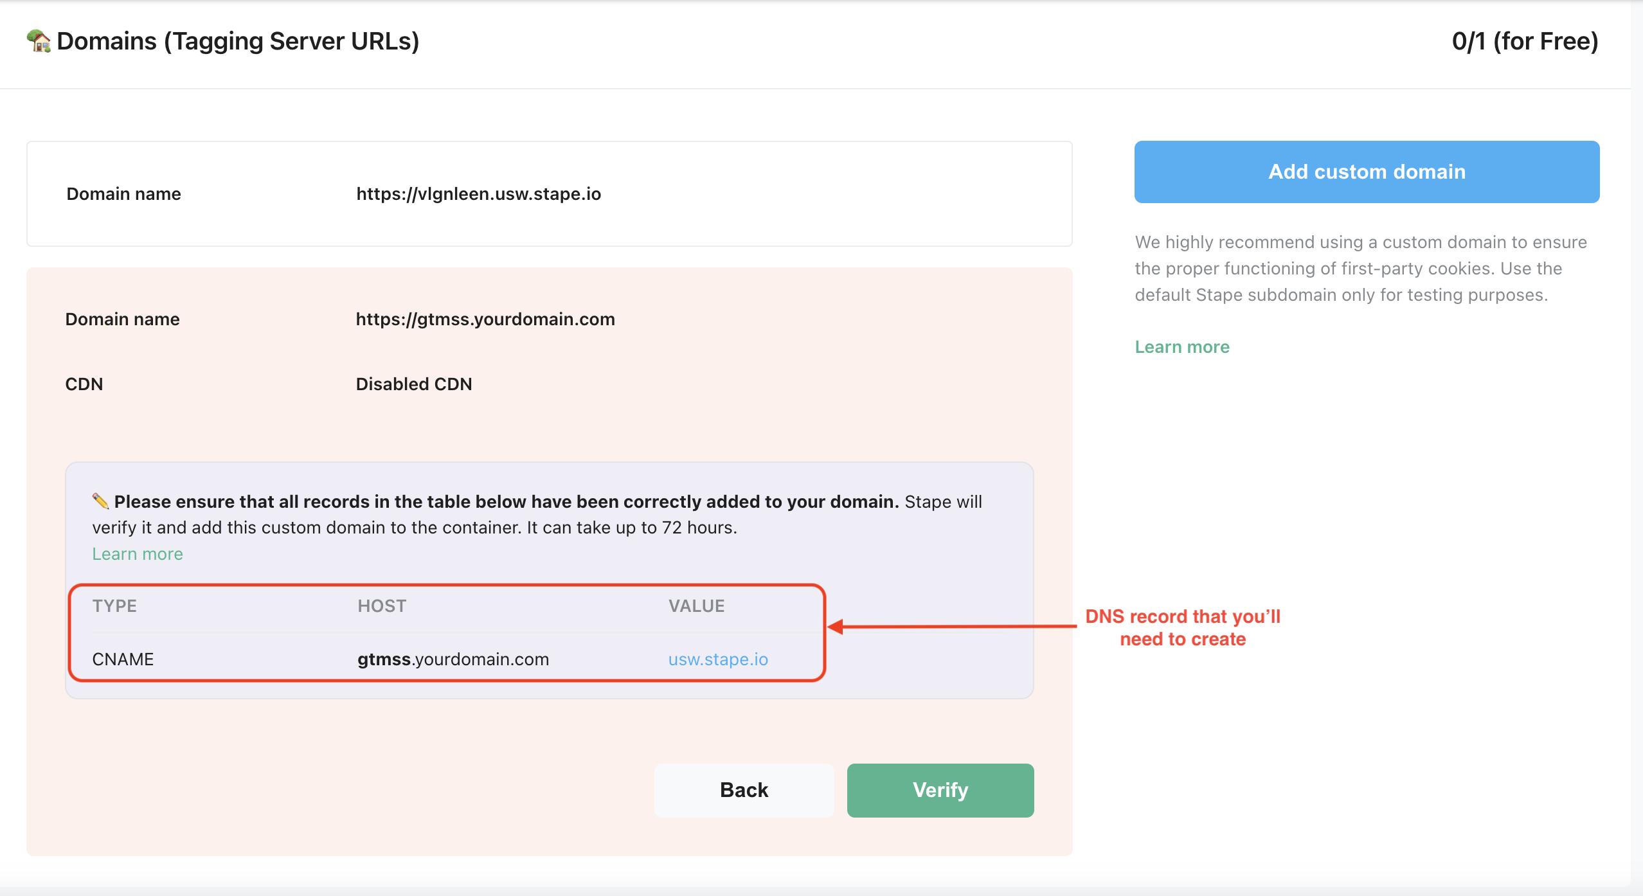Screen dimensions: 1643x896
Task: Go back using the Back button
Action: click(744, 790)
